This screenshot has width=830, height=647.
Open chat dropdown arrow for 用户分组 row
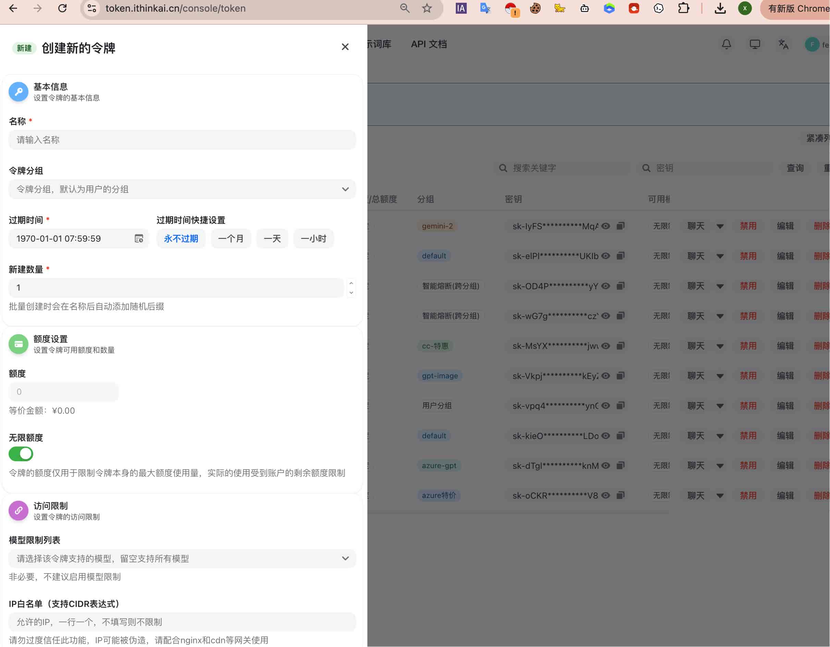pyautogui.click(x=720, y=406)
